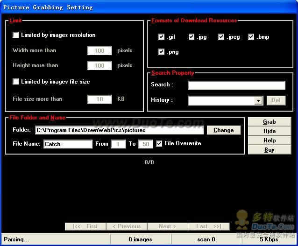298x246 pixels.
Task: Toggle the File Overwrite checkbox
Action: (159, 143)
